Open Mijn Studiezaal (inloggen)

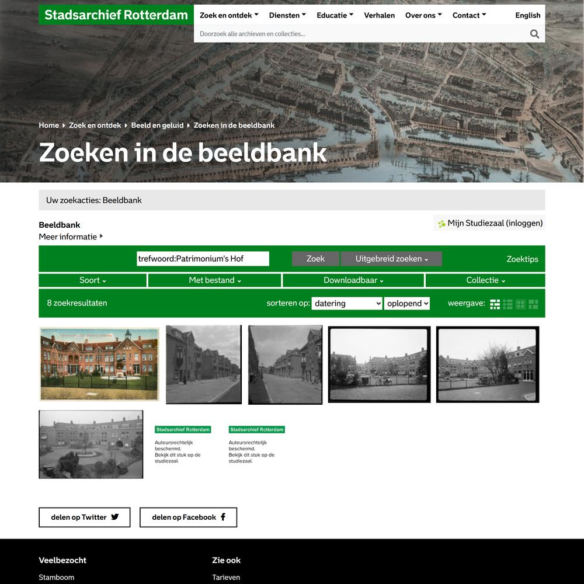click(x=489, y=223)
